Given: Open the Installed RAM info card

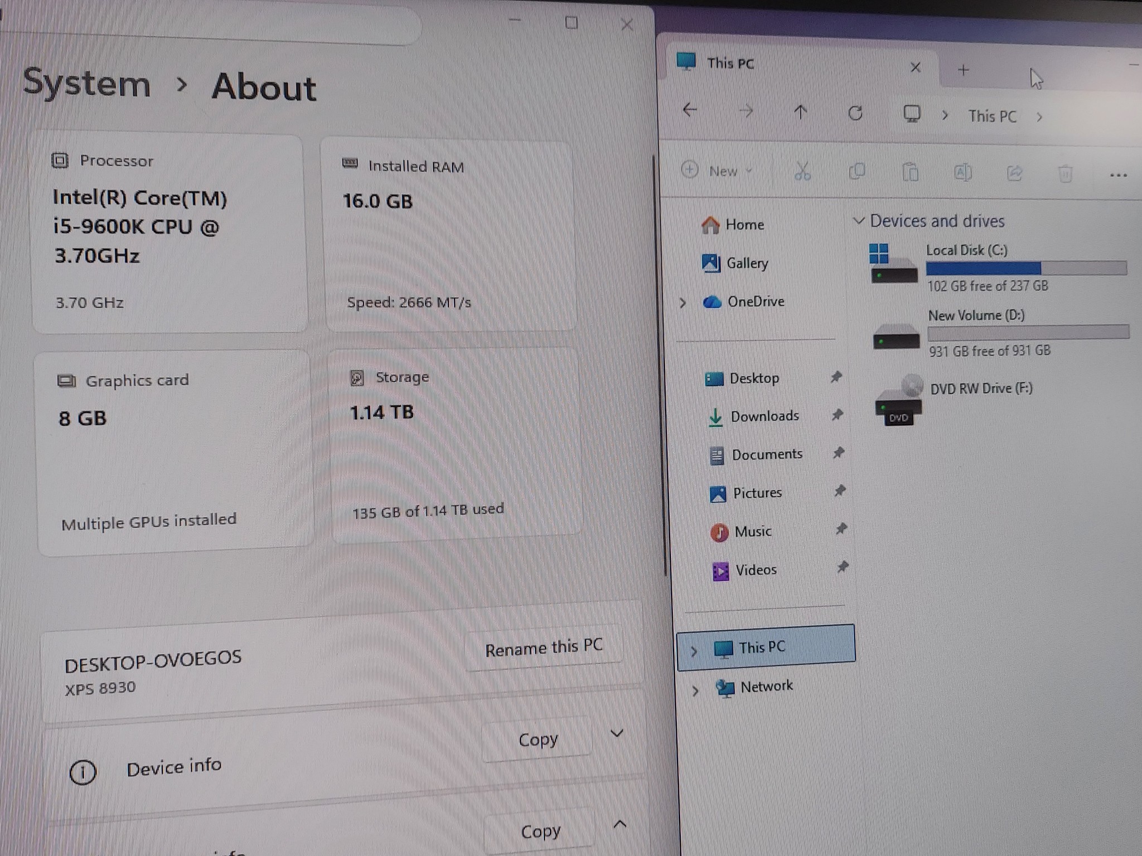Looking at the screenshot, I should pos(448,235).
